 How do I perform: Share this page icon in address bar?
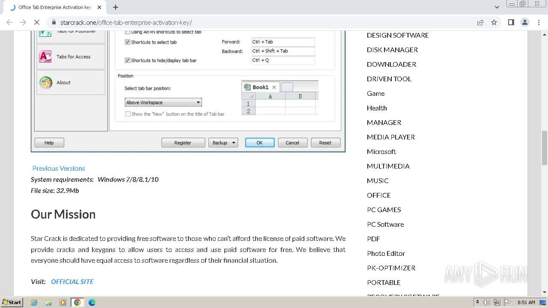(480, 22)
